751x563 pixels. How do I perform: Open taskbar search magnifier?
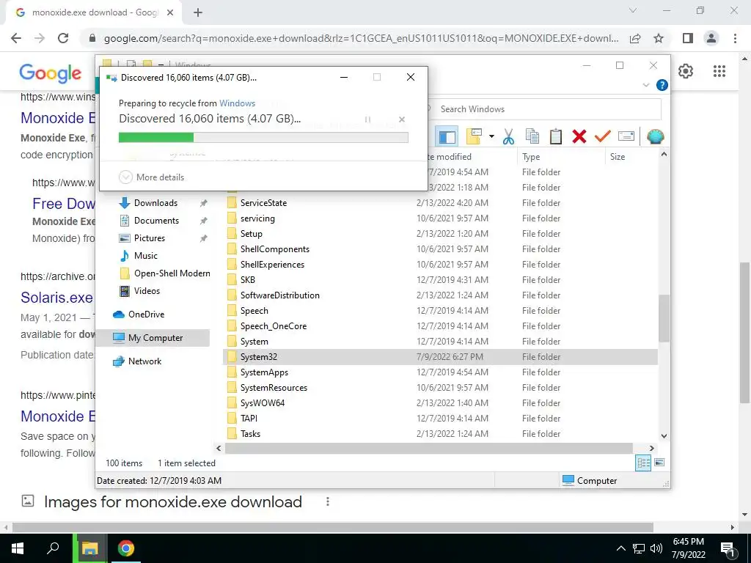point(53,548)
